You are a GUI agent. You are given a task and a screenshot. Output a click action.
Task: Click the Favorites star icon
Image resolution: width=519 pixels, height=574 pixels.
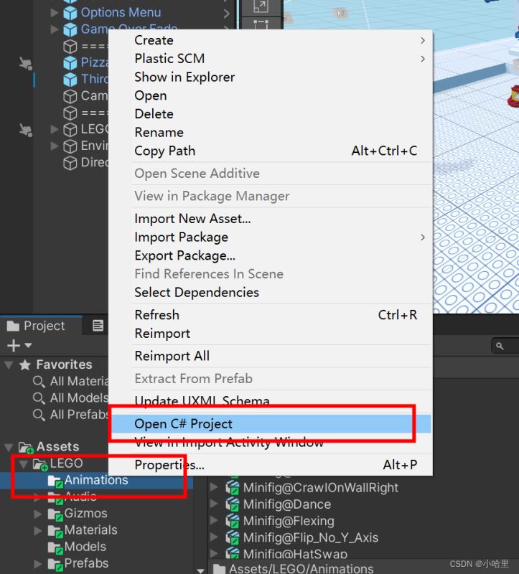(x=26, y=364)
